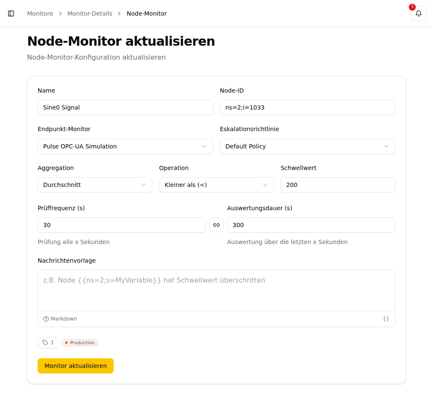This screenshot has width=433, height=398.
Task: Insert variable with curly braces icon
Action: coord(386,319)
